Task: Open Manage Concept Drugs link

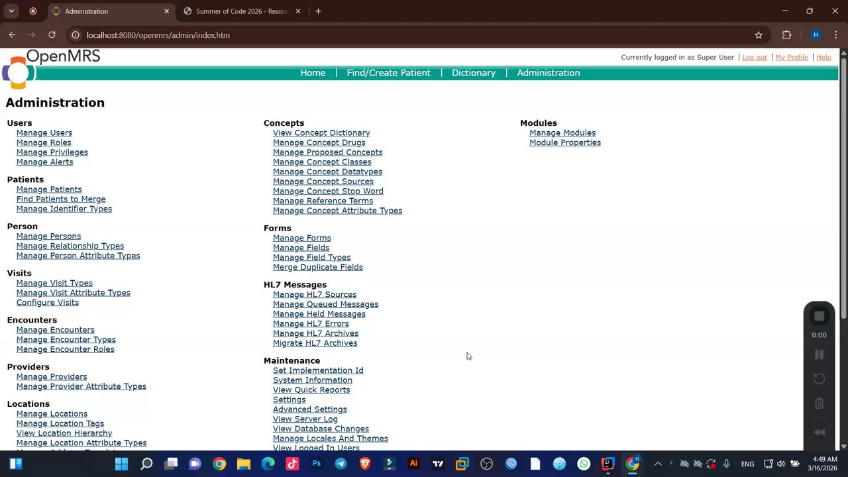Action: [x=319, y=142]
